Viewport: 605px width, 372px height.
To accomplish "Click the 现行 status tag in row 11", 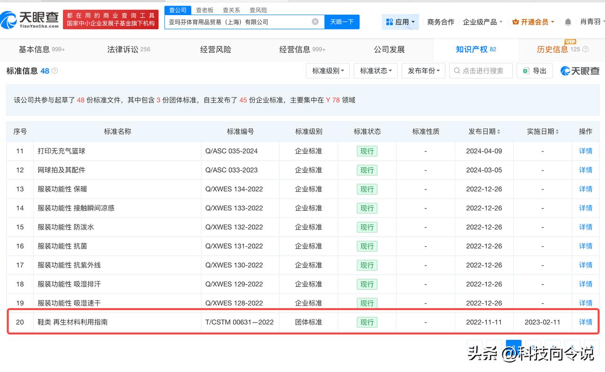I will 367,151.
